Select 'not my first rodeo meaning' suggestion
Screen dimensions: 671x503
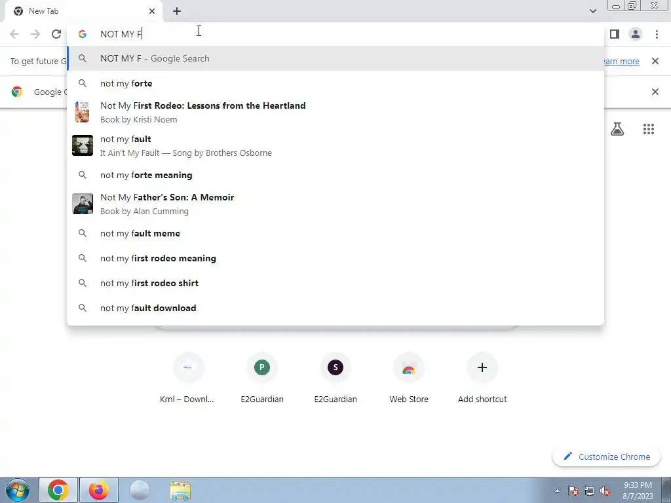(x=335, y=258)
